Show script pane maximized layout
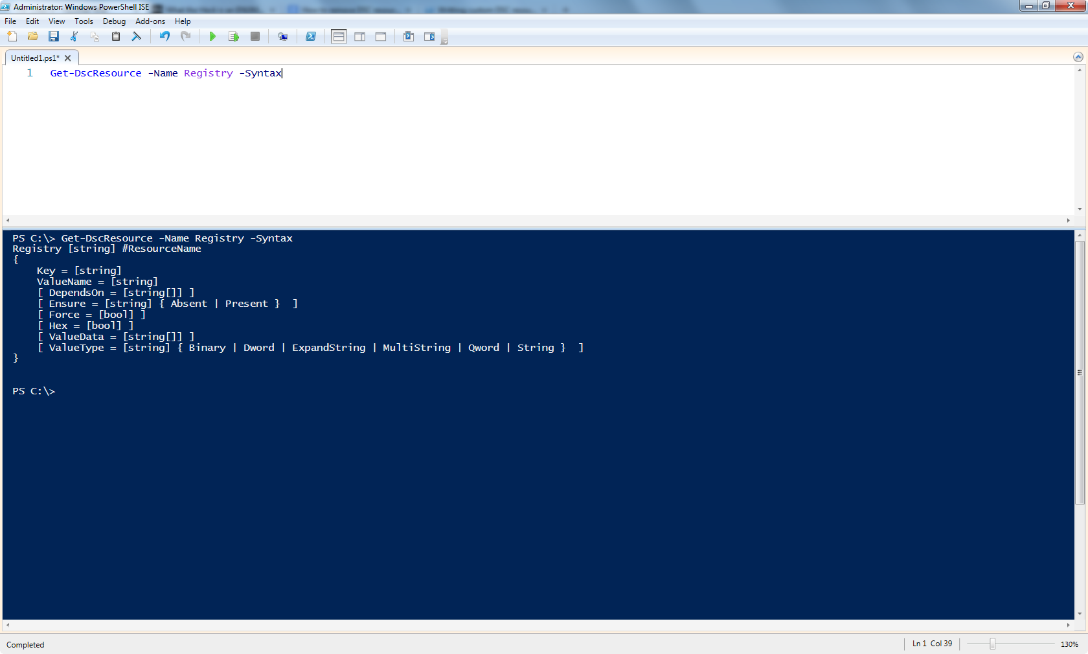1088x654 pixels. [x=381, y=37]
